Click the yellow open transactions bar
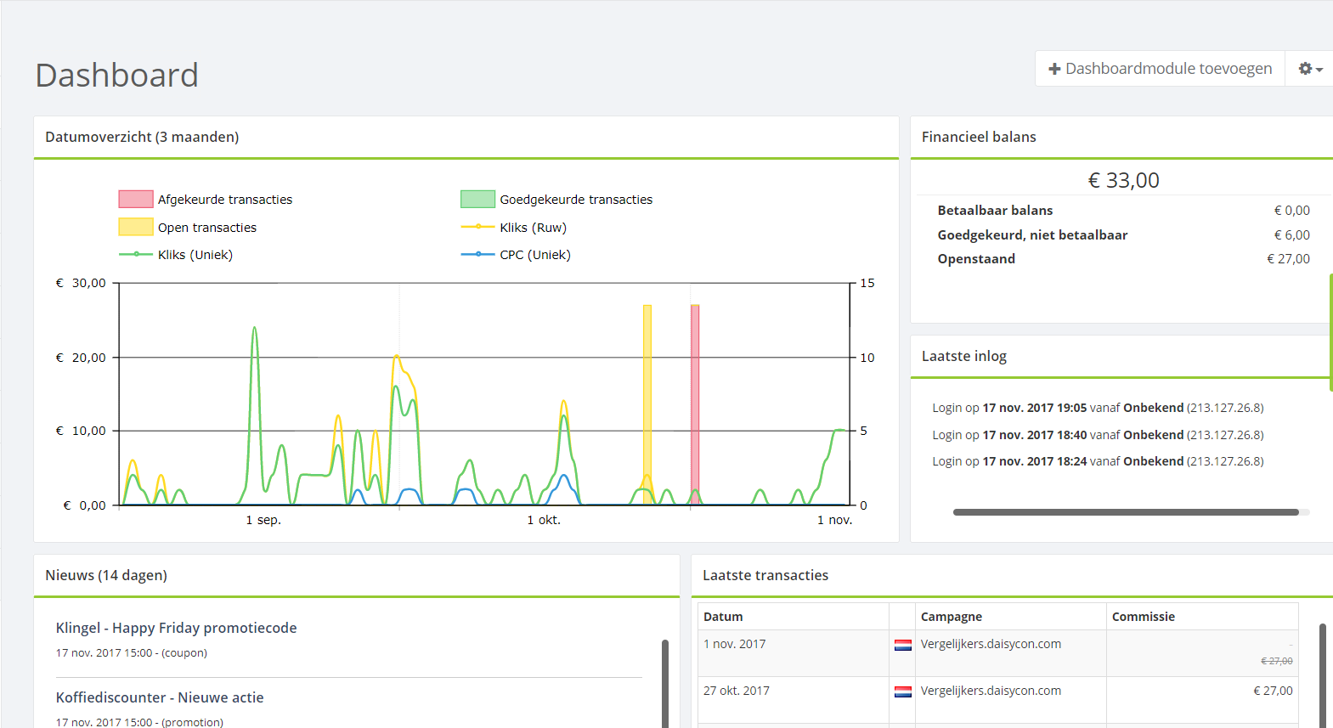 coord(647,404)
